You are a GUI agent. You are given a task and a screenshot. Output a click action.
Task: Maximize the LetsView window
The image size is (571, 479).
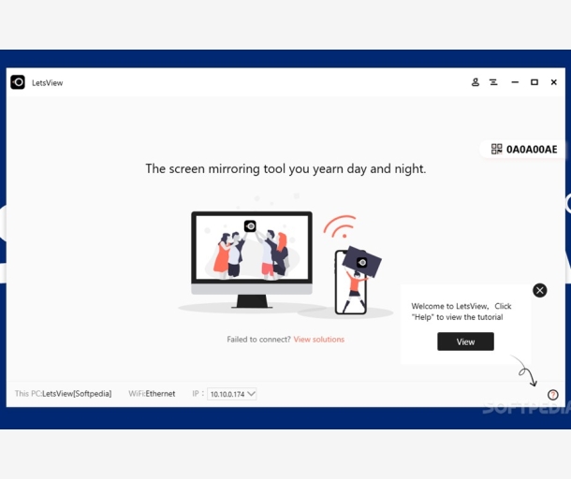(534, 82)
